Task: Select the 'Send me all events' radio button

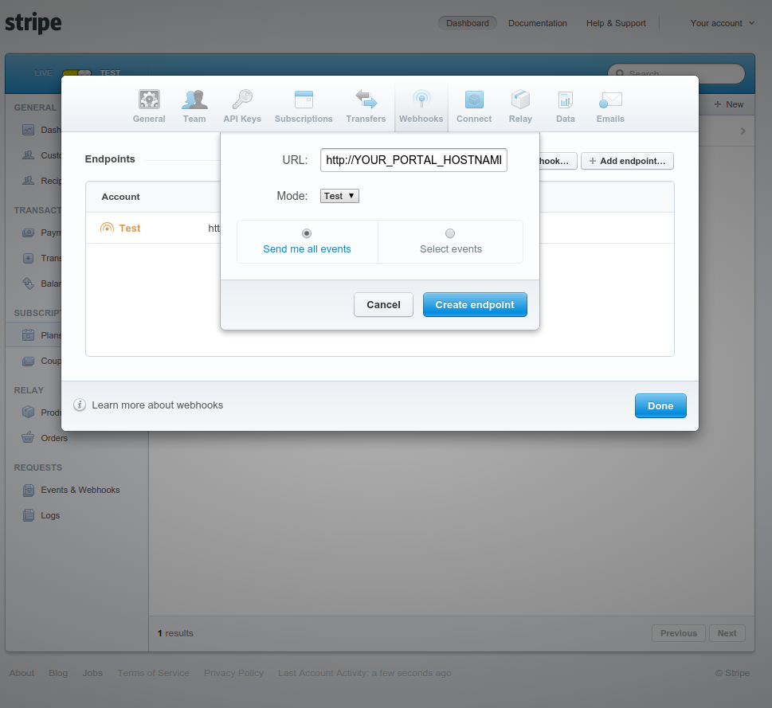Action: [x=307, y=233]
